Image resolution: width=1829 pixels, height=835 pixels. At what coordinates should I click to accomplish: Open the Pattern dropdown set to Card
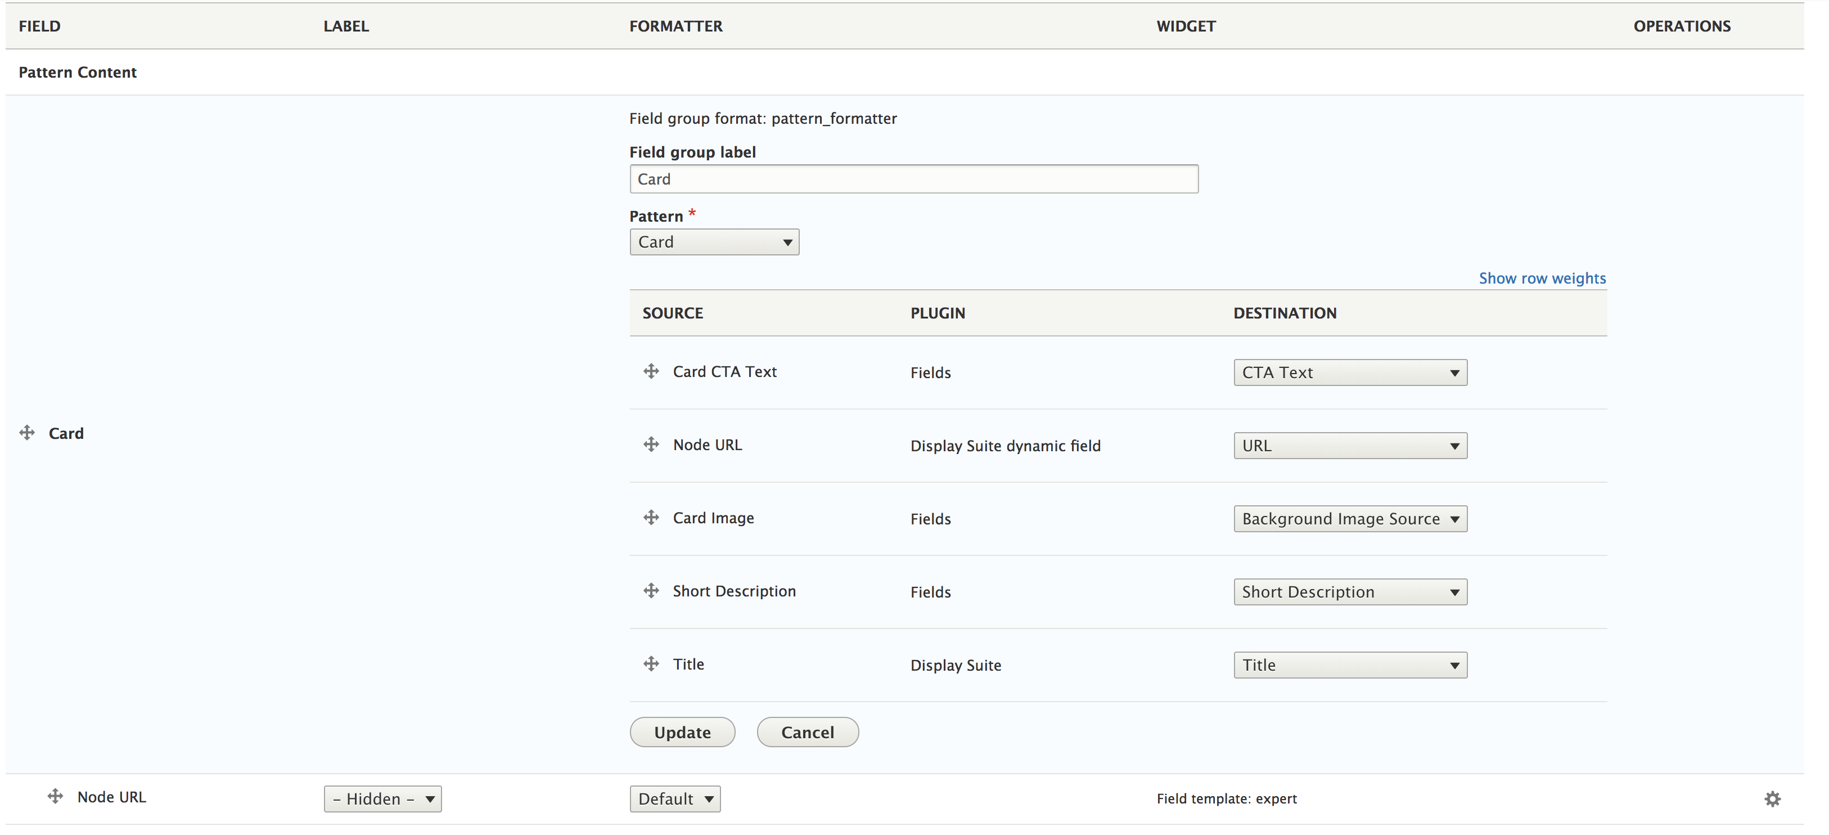pyautogui.click(x=714, y=242)
